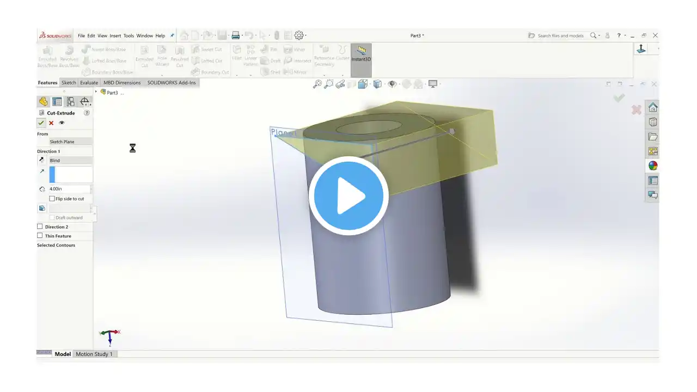Click Zoom to Area magnifier icon
This screenshot has width=697, height=392.
(328, 84)
